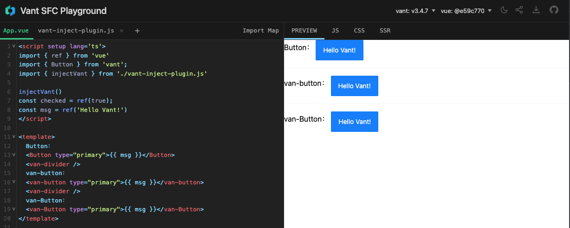
Task: Collapse the template block at line 11
Action: pyautogui.click(x=14, y=137)
